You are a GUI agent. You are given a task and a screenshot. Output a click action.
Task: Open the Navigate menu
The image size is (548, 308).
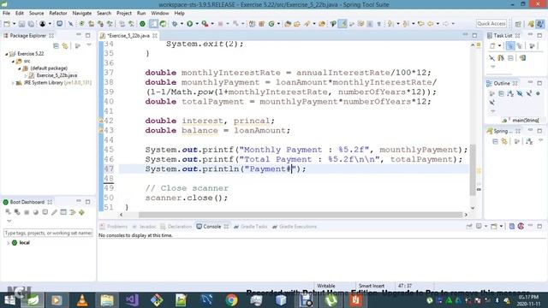pyautogui.click(x=82, y=13)
